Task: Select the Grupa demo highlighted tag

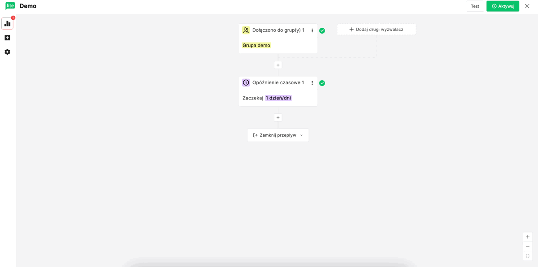Action: (x=256, y=46)
